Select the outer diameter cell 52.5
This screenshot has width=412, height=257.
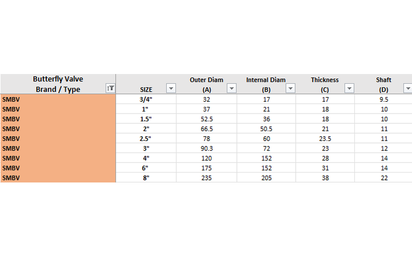[x=207, y=119]
